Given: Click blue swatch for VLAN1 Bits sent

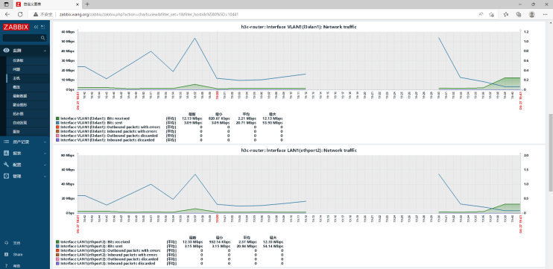Looking at the screenshot, I should point(57,123).
